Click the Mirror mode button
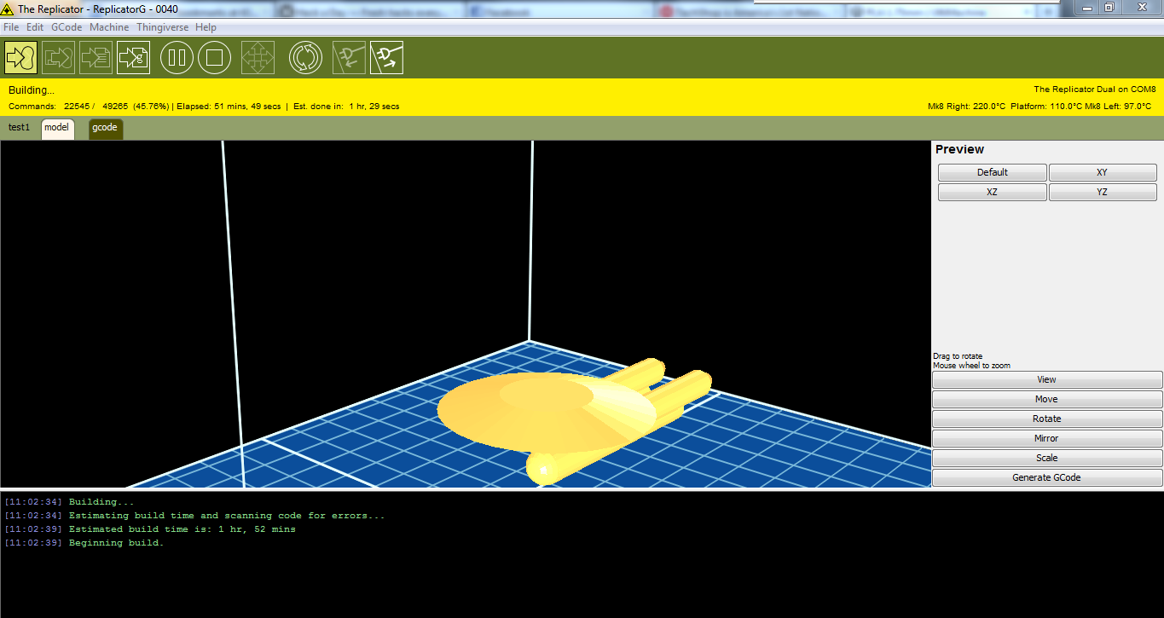The width and height of the screenshot is (1164, 618). coord(1047,438)
